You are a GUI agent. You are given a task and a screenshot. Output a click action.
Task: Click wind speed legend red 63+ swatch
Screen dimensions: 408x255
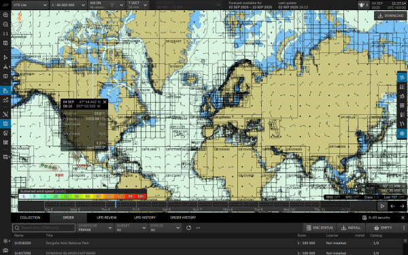click(x=141, y=197)
